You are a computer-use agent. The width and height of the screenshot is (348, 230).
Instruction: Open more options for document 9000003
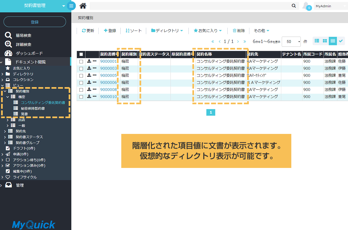pos(95,68)
